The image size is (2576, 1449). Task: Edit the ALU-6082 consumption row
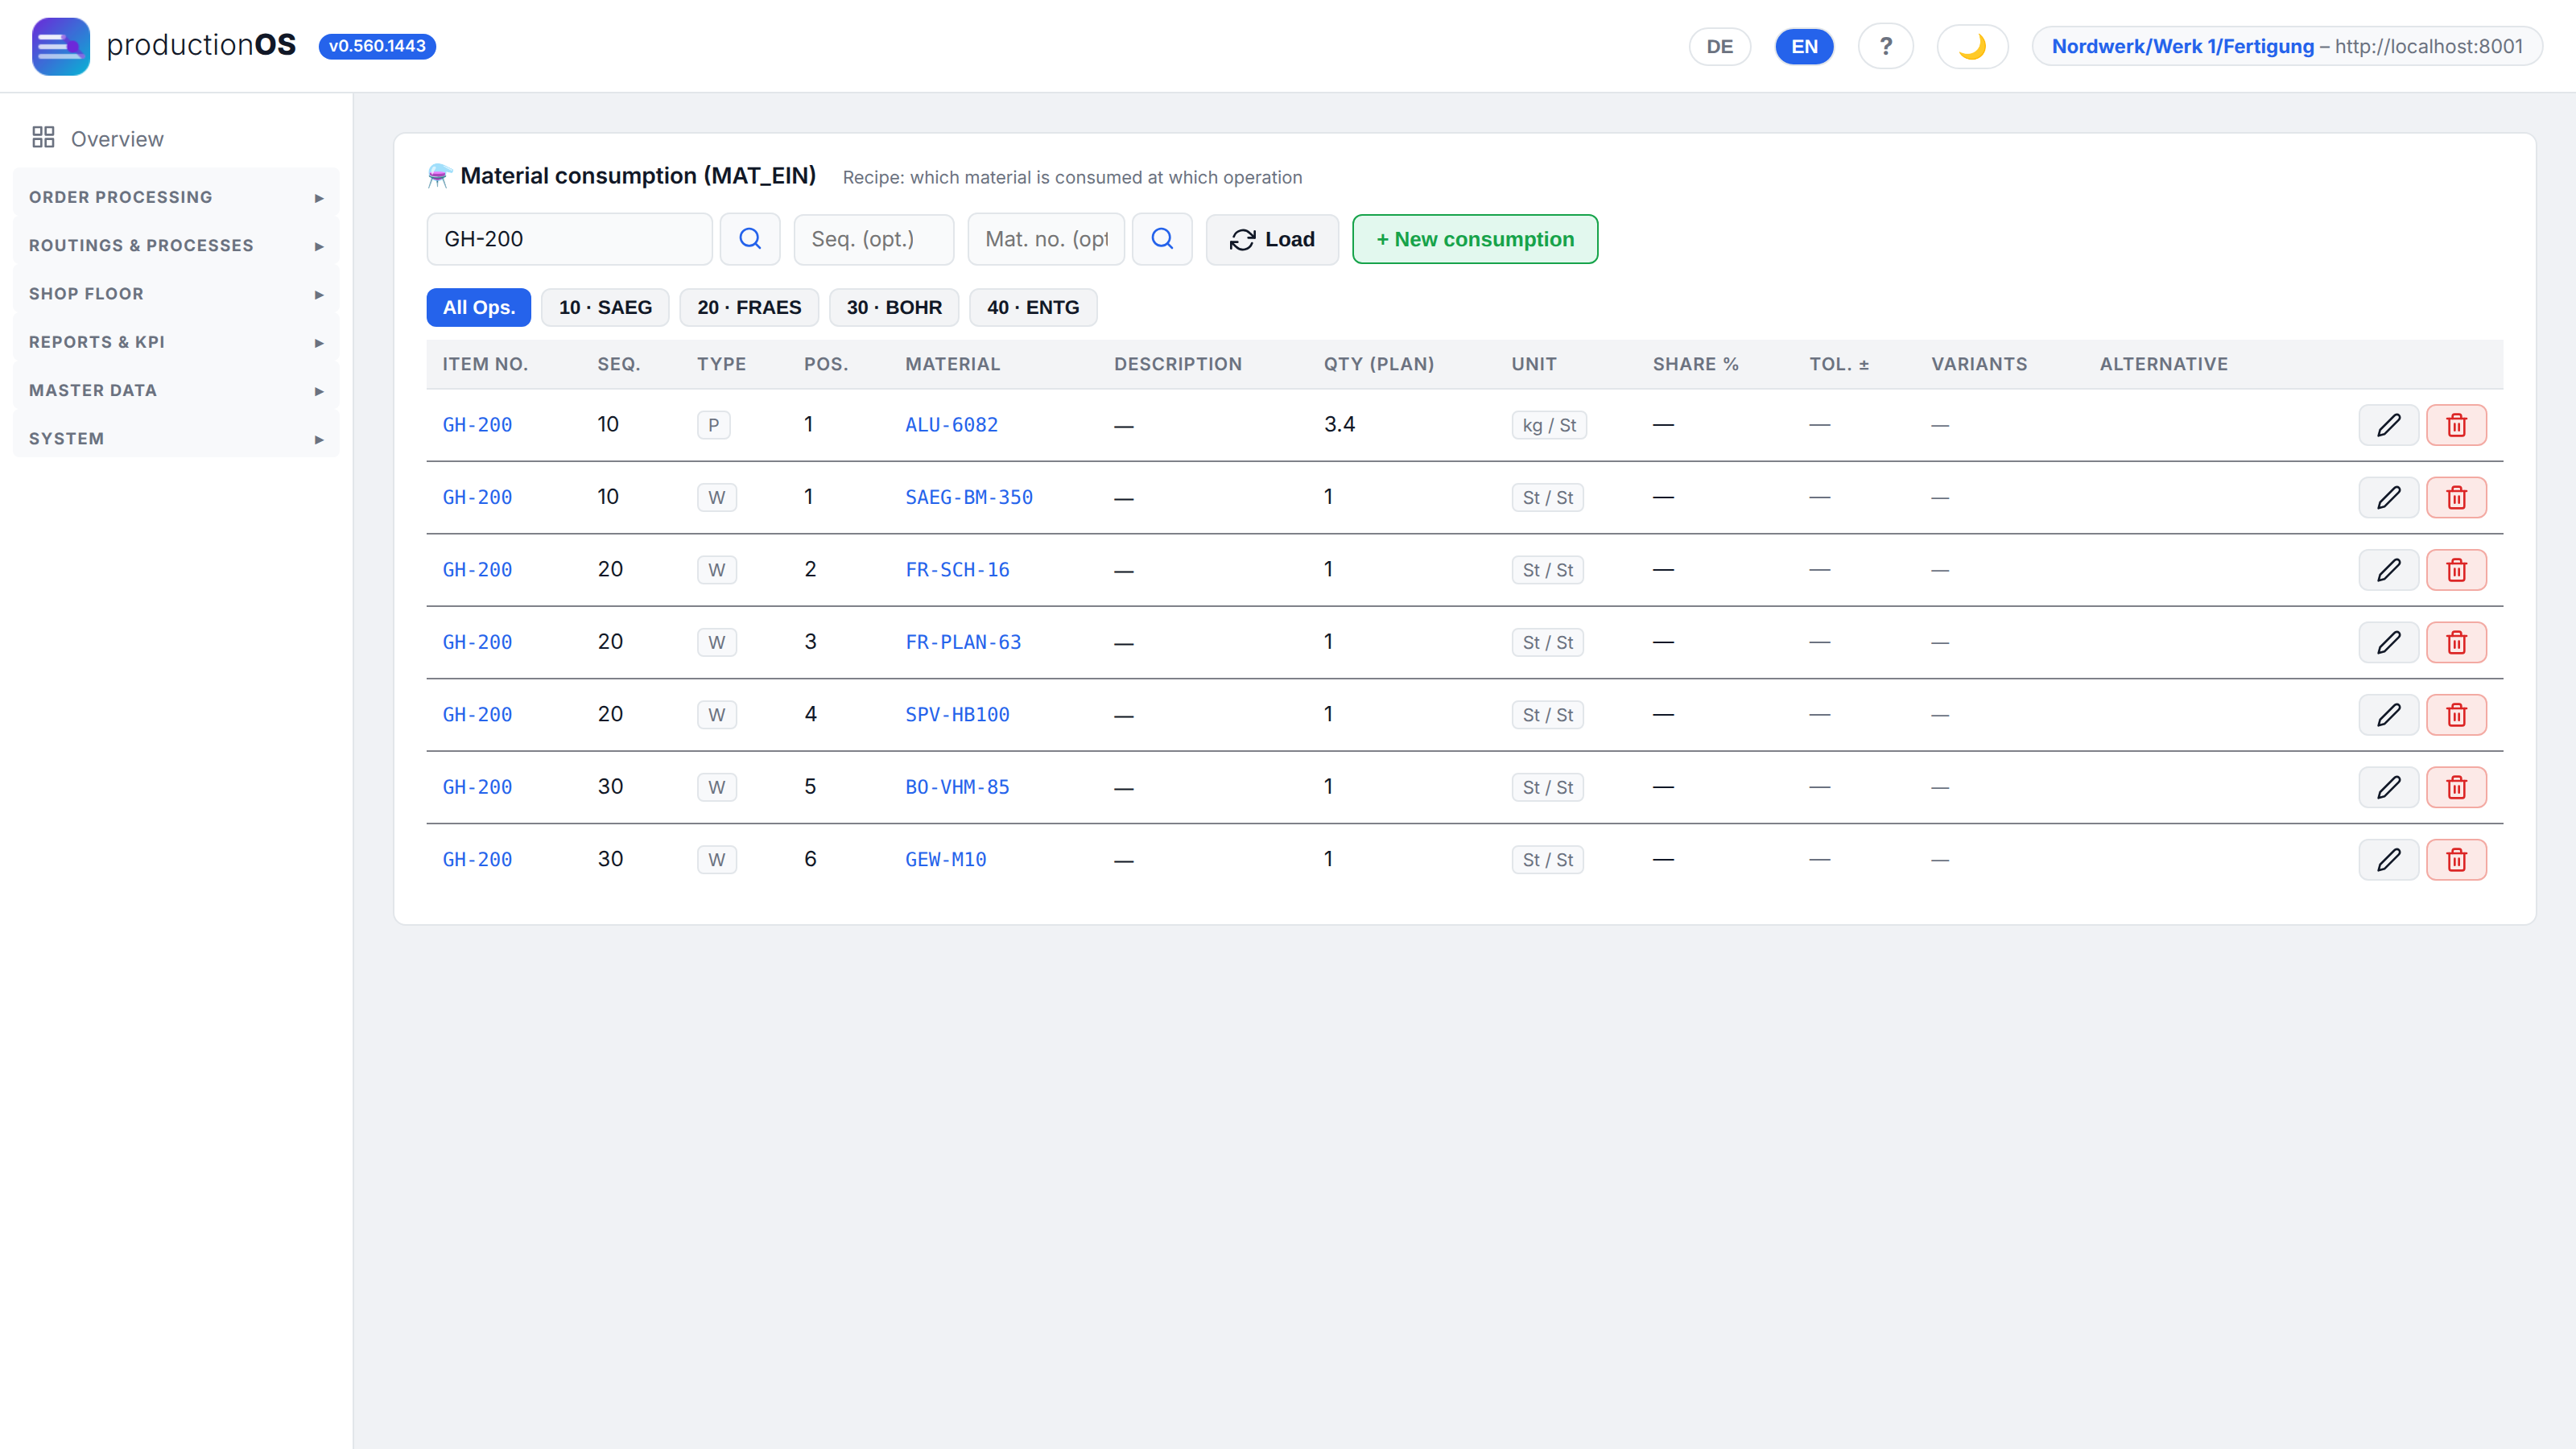[2388, 425]
